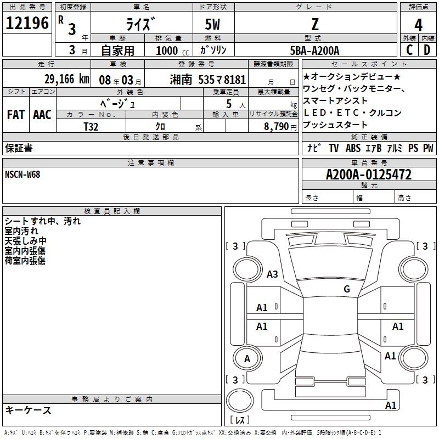Select the レス spare tire label

pyautogui.click(x=240, y=420)
